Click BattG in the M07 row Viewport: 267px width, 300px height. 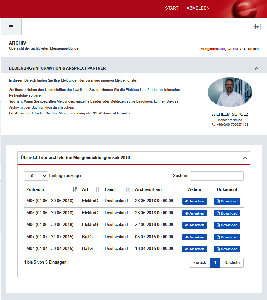[x=88, y=237]
